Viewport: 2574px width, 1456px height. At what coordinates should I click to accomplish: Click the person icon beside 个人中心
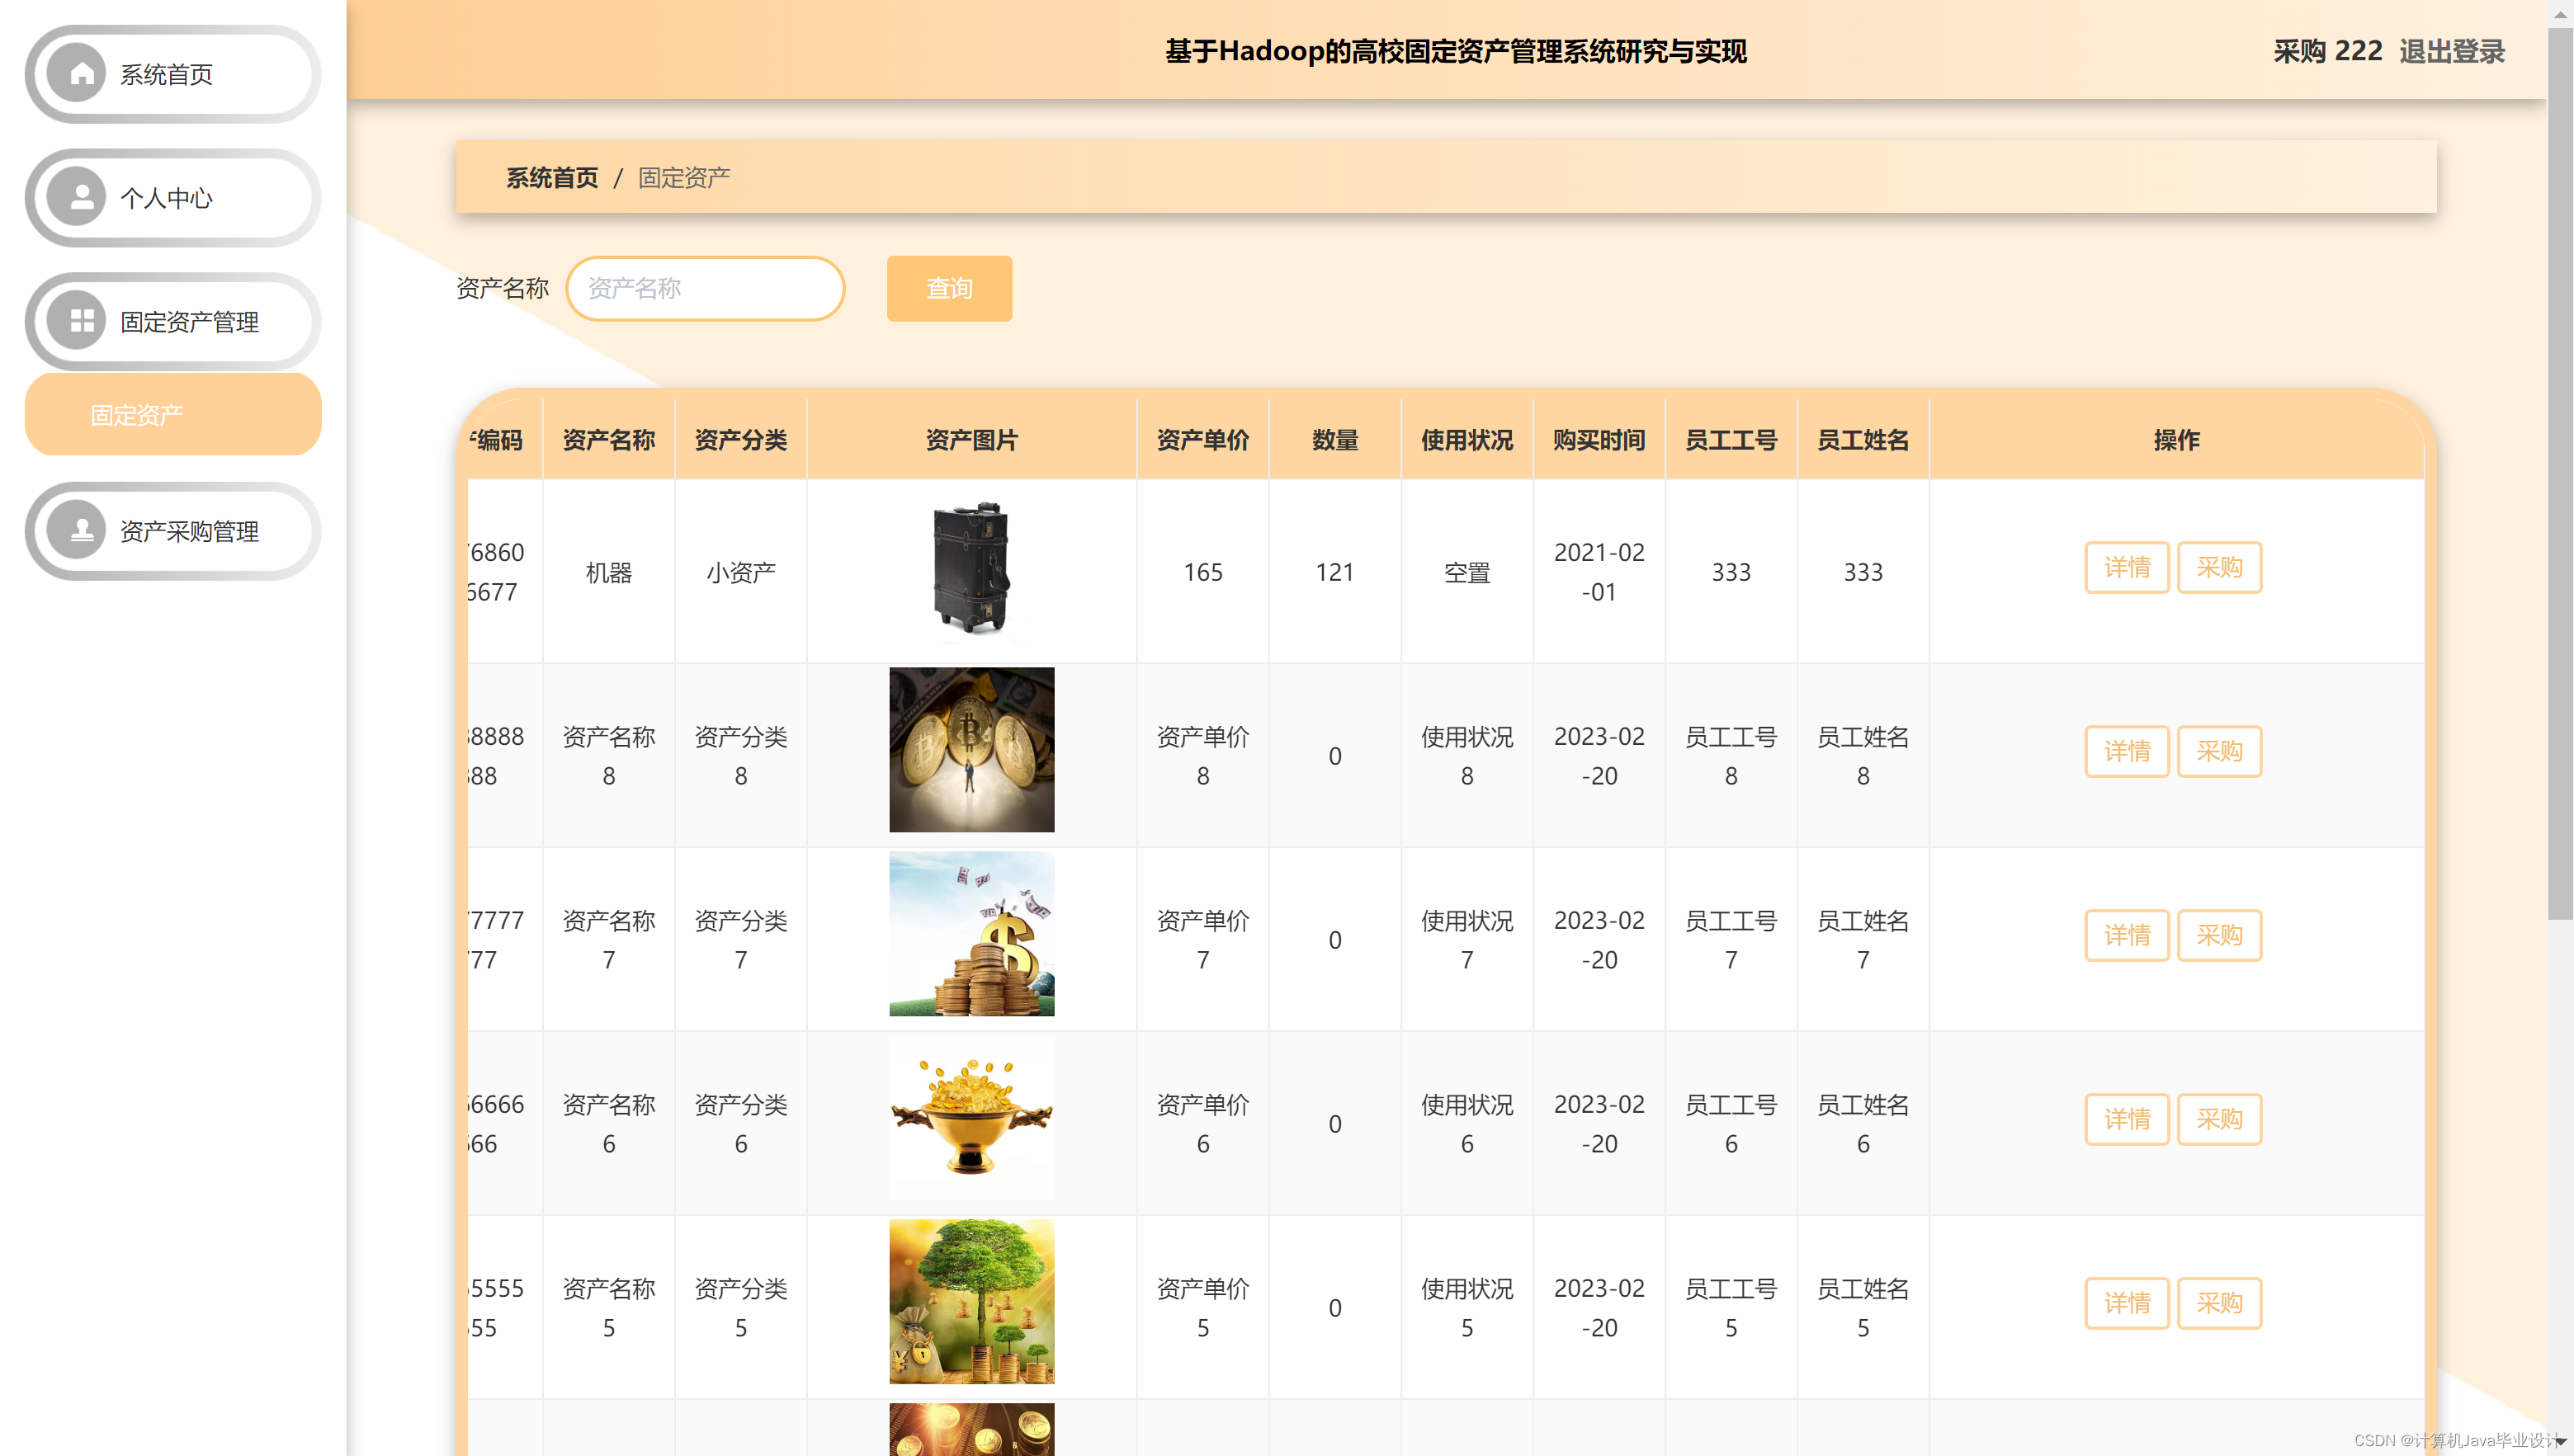pos(81,198)
